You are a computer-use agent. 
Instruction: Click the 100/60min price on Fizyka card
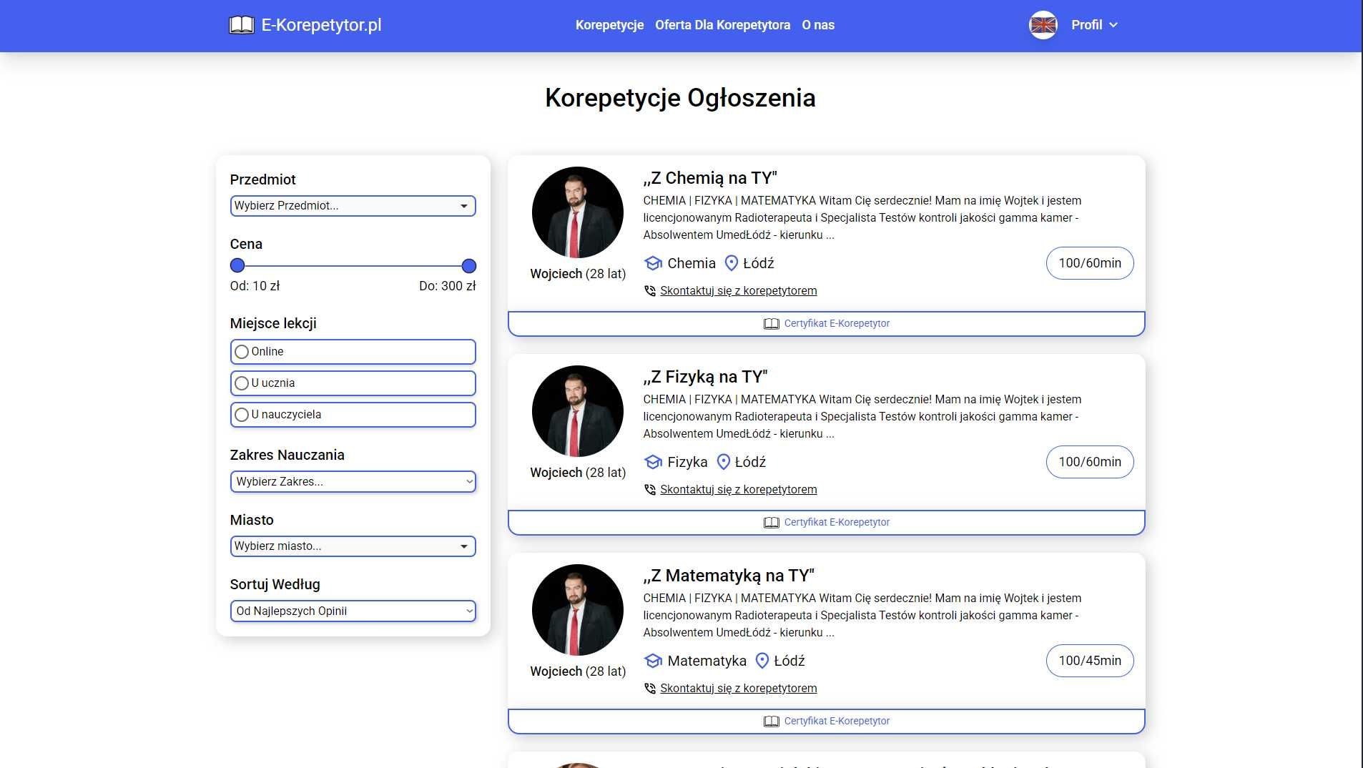click(x=1089, y=462)
